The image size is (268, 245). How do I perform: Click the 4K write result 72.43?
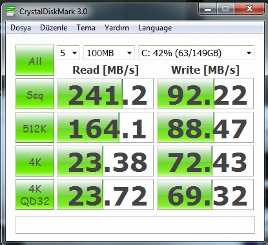[205, 161]
